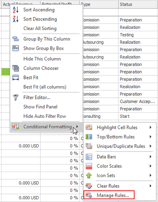158x202 pixels.
Task: Choose Hide This Column
Action: pyautogui.click(x=42, y=59)
